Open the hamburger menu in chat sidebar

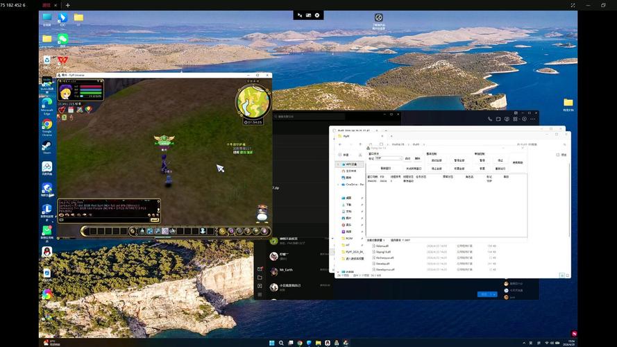click(x=260, y=294)
